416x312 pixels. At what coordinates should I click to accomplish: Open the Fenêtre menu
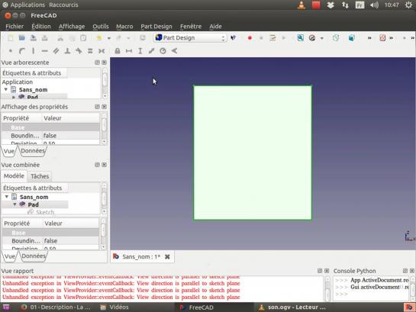click(191, 27)
